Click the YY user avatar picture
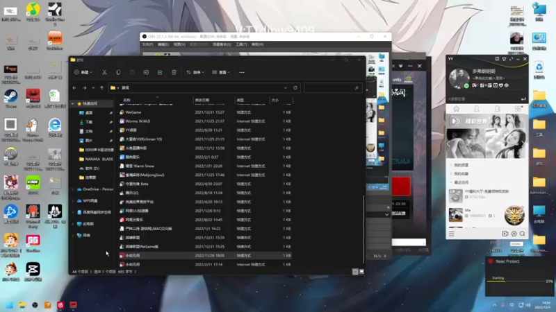 (459, 77)
